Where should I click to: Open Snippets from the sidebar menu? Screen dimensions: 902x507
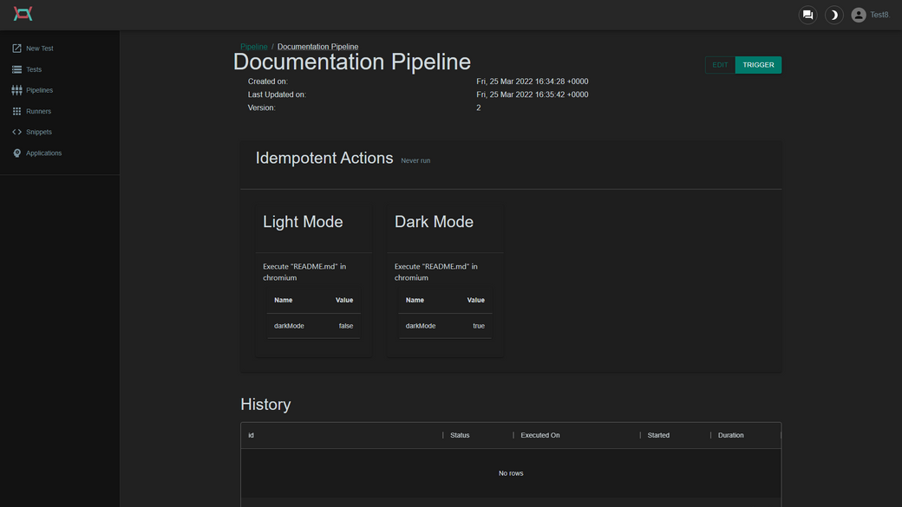coord(39,132)
